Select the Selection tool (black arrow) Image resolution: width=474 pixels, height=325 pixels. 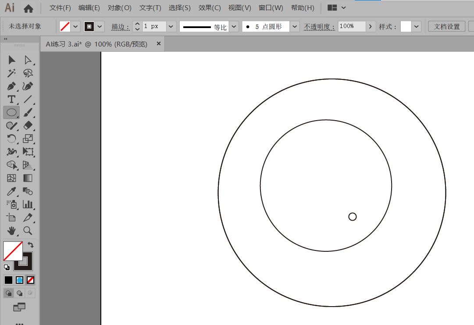point(11,60)
